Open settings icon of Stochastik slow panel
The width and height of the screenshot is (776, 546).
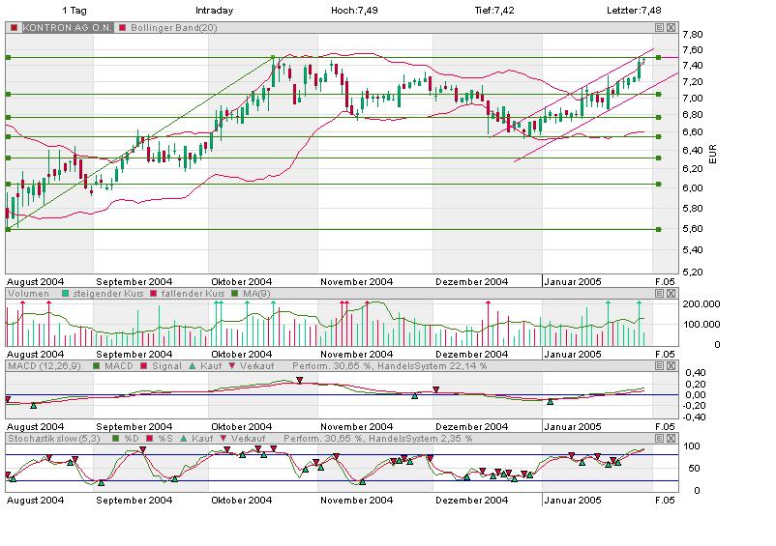658,438
